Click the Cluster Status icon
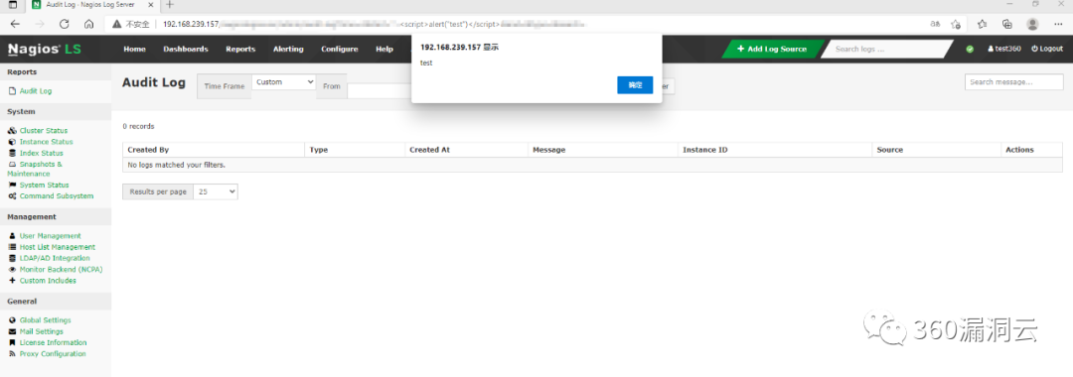 pos(12,130)
